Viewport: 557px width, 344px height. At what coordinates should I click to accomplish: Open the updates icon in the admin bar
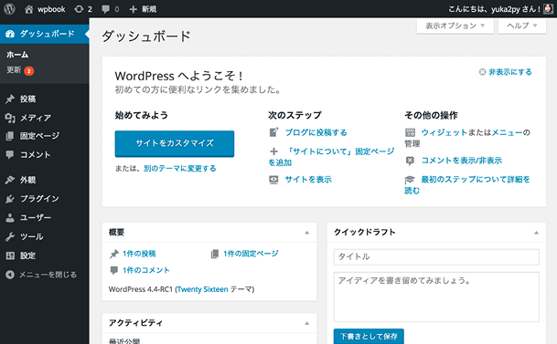click(x=79, y=9)
